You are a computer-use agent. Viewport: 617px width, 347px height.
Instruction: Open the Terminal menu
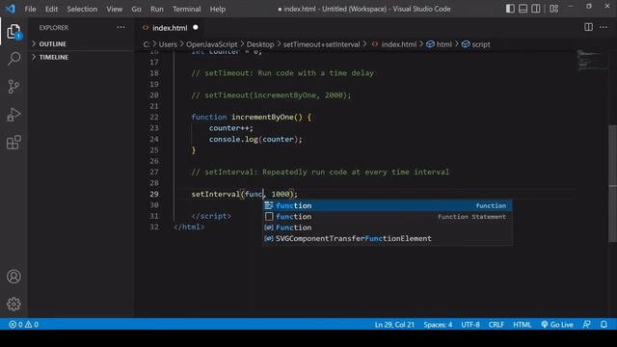186,9
